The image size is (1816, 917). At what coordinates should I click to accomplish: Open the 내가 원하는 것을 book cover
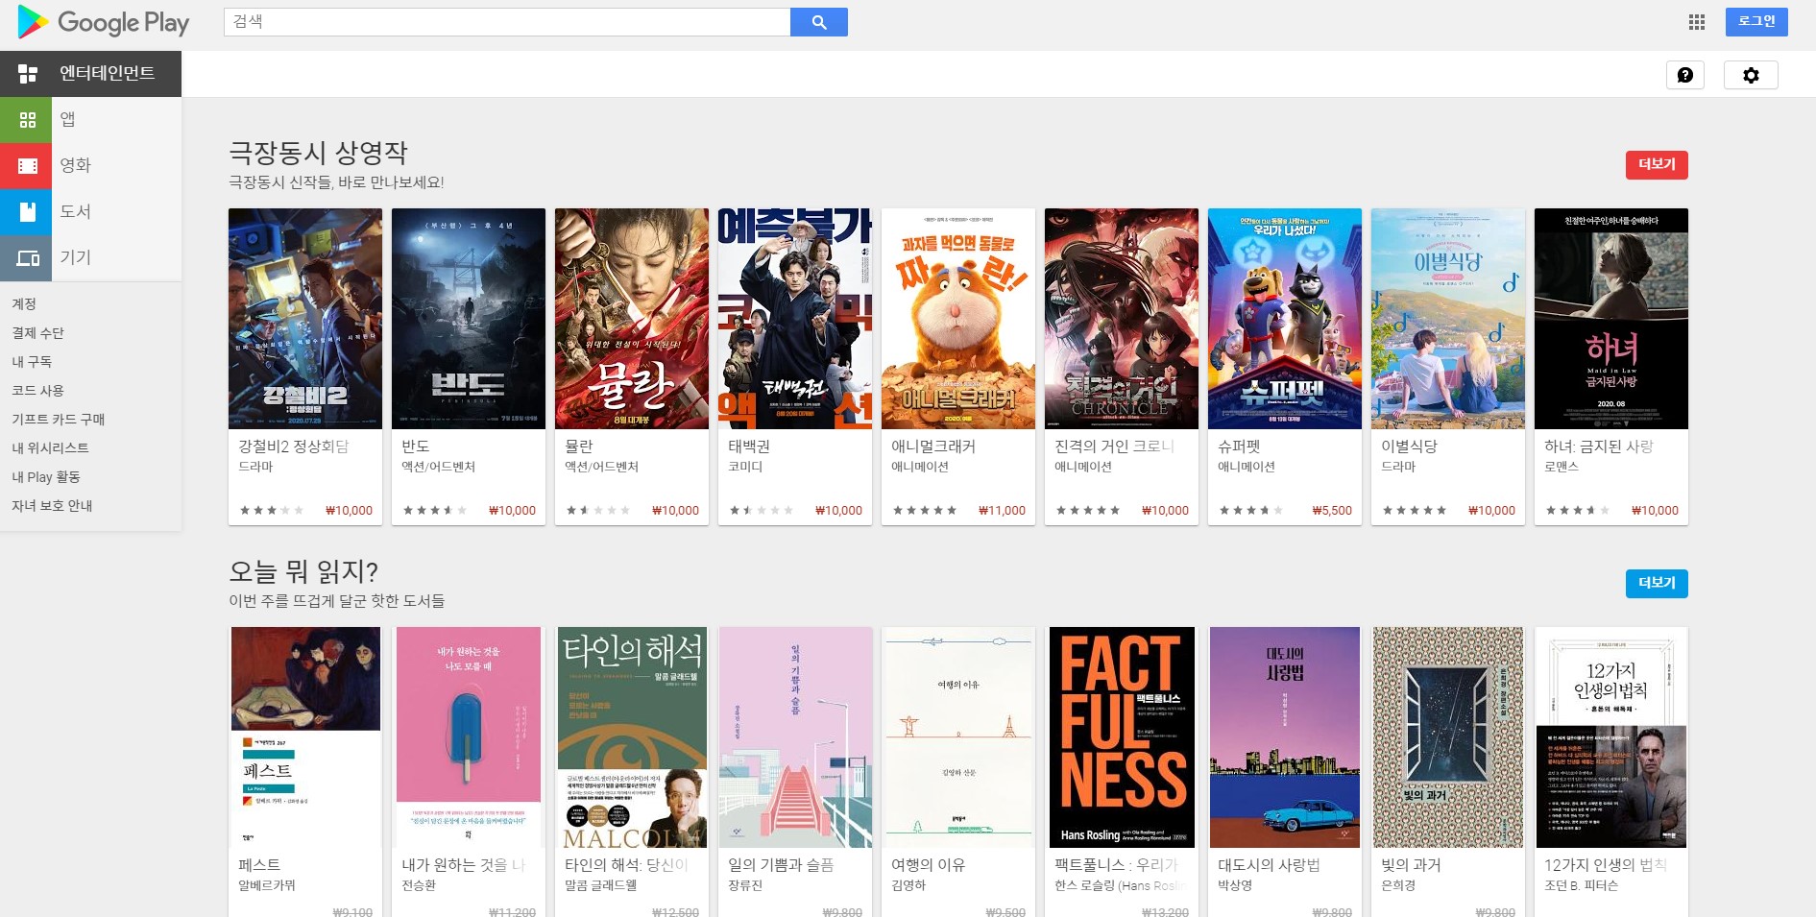pyautogui.click(x=469, y=737)
